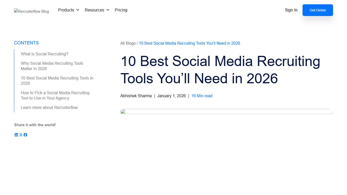Viewport: 347px width, 195px height.
Task: Navigate to All Blogs breadcrumb
Action: [128, 43]
